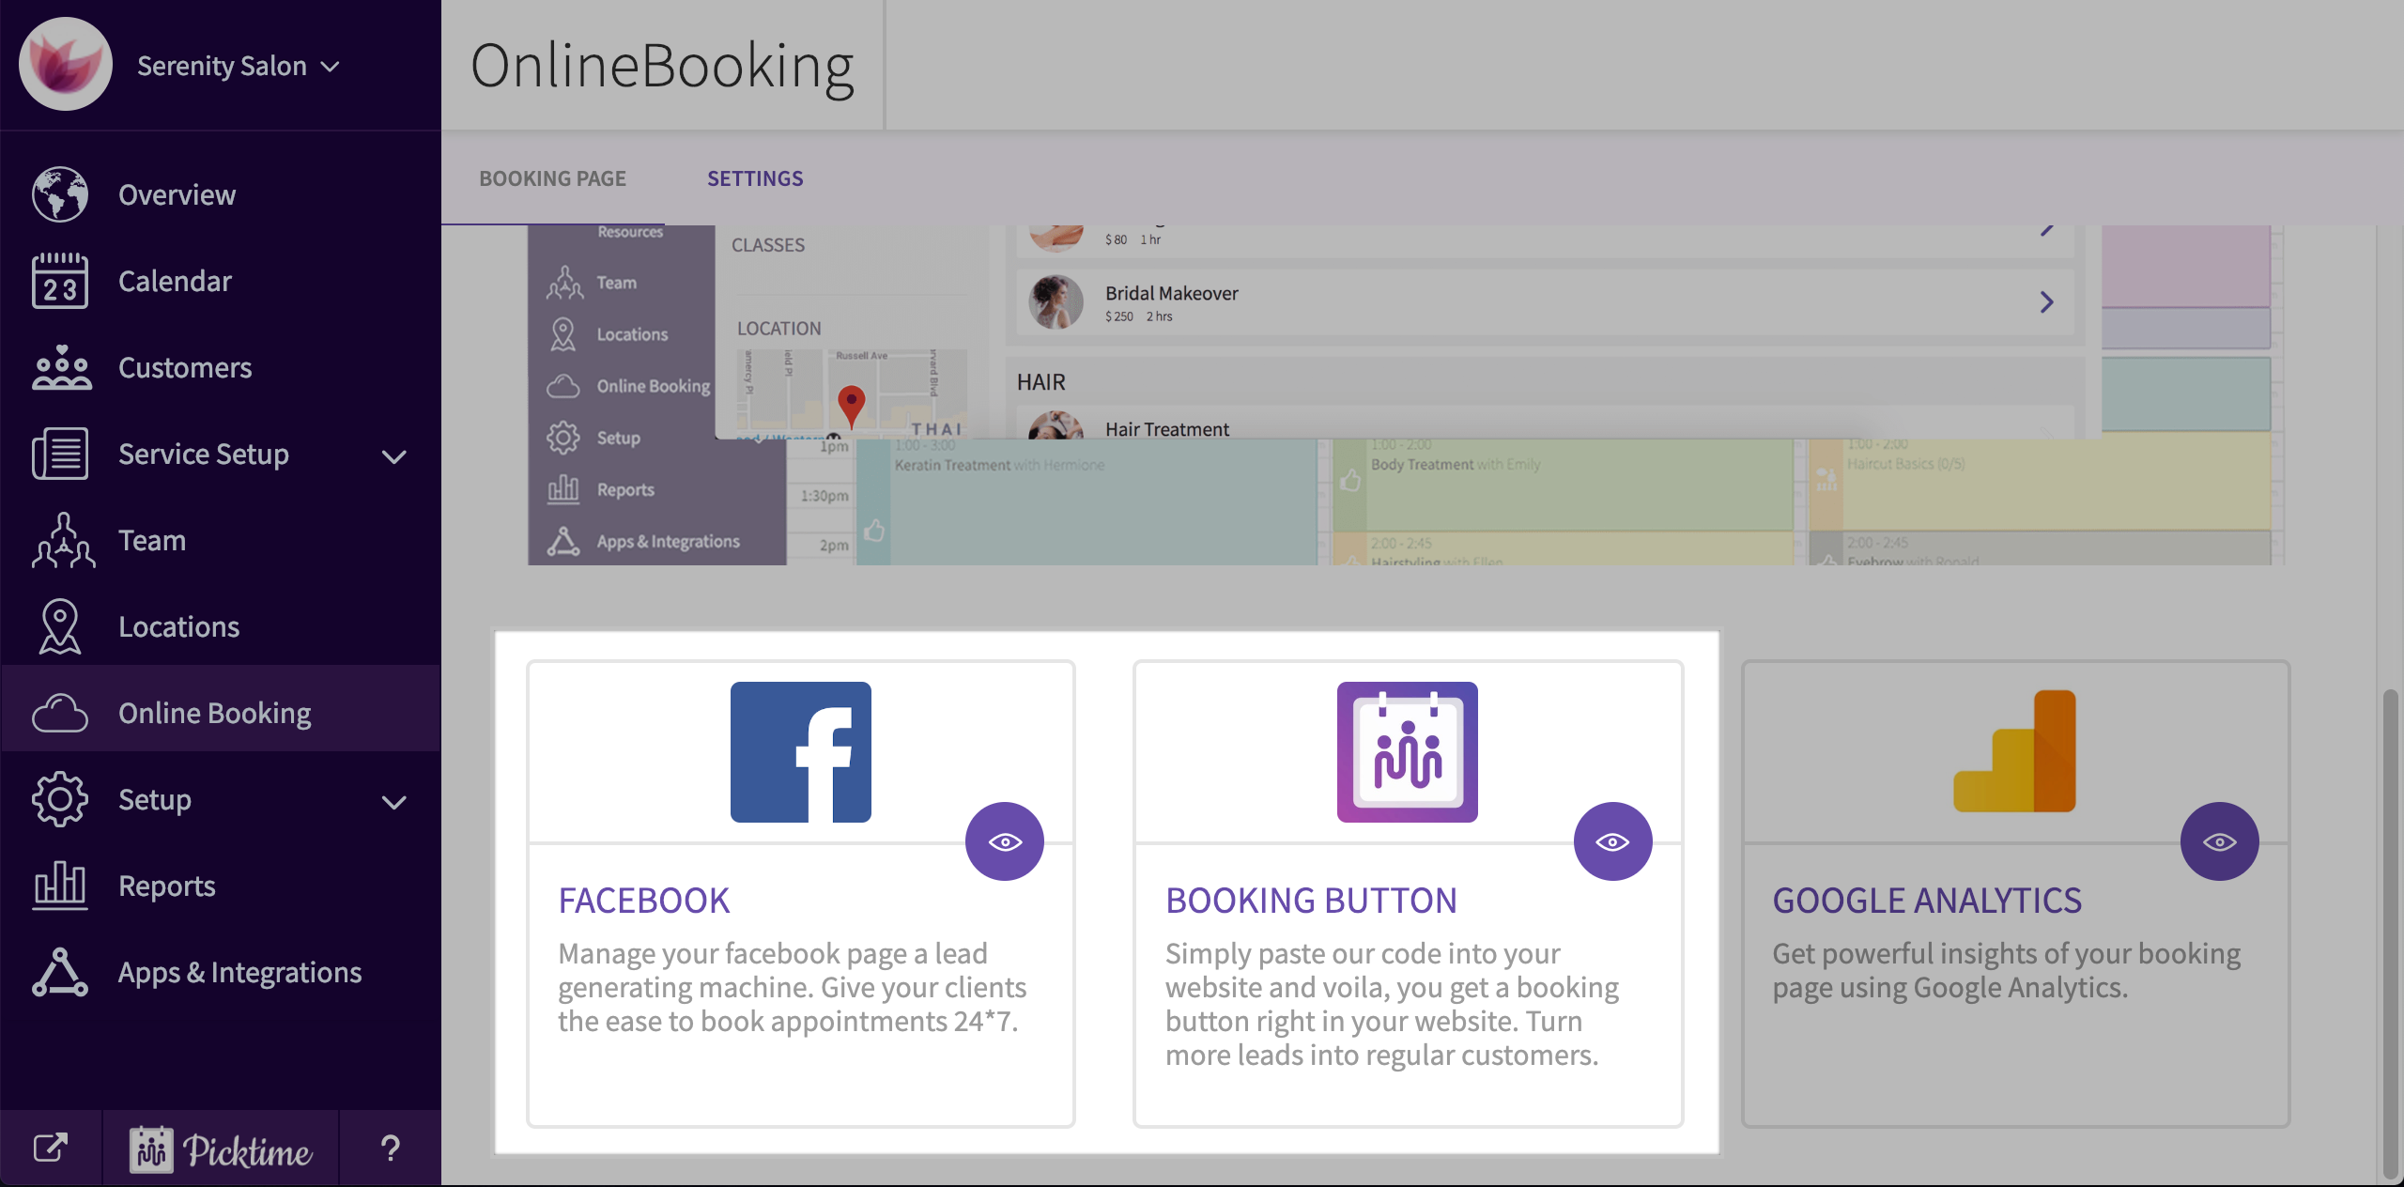Click the external link icon at bottom left
2404x1187 pixels.
[x=51, y=1148]
